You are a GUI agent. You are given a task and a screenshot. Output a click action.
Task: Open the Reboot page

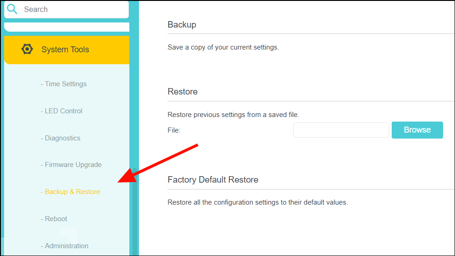(54, 218)
